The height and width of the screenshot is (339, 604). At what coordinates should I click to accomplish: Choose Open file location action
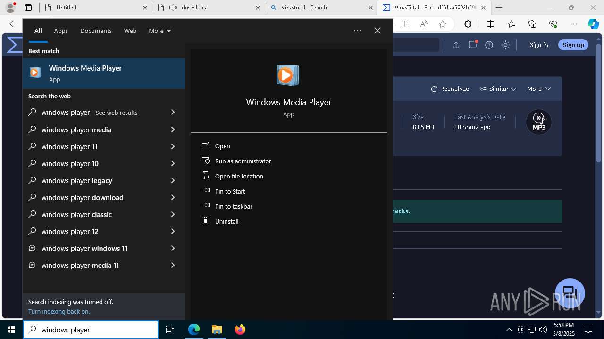239,176
